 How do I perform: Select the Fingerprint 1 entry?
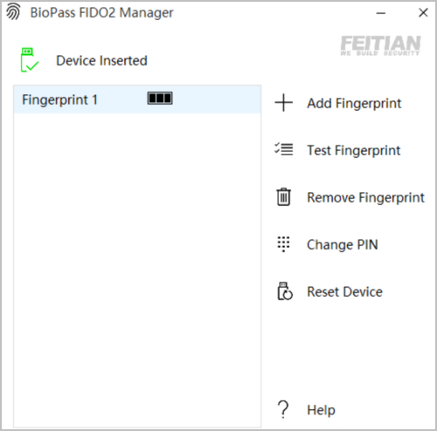pos(137,99)
